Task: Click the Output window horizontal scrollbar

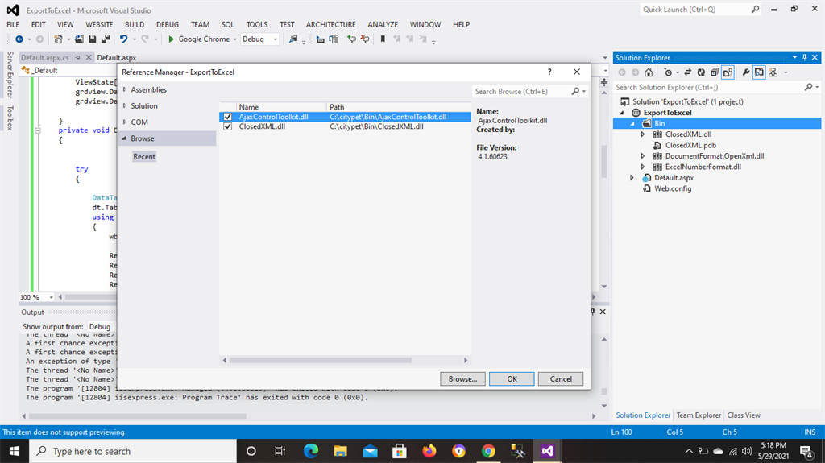Action: [137, 416]
